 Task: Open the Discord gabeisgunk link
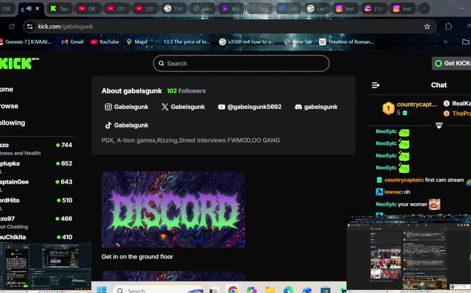click(316, 107)
